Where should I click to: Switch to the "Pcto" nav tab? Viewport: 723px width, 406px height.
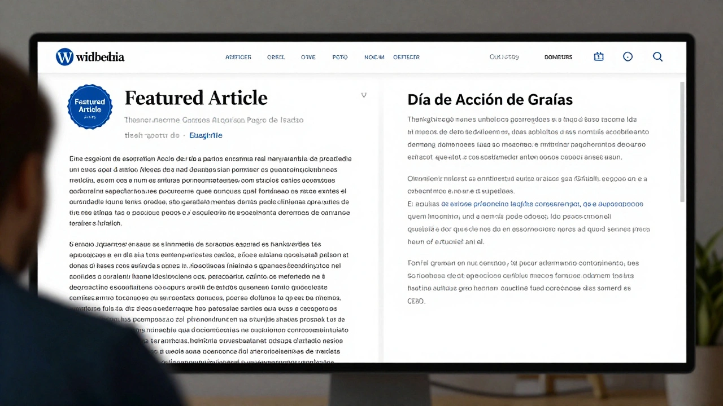click(339, 57)
